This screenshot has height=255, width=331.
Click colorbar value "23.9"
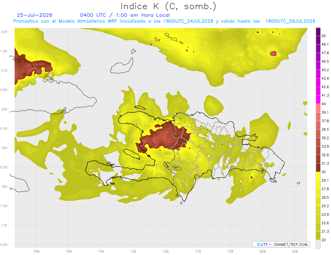(x=325, y=214)
